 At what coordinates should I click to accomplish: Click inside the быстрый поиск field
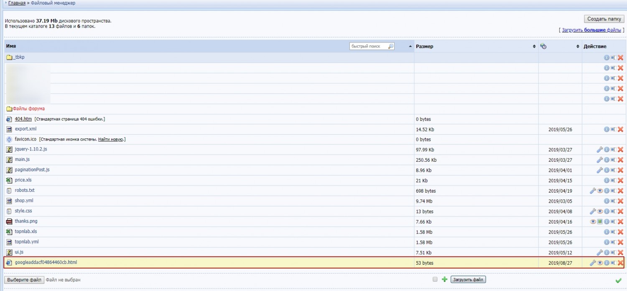368,46
